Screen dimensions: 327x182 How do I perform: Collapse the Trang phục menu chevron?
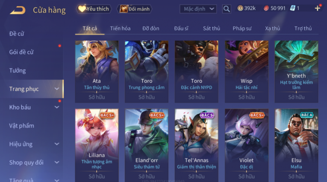tap(57, 89)
